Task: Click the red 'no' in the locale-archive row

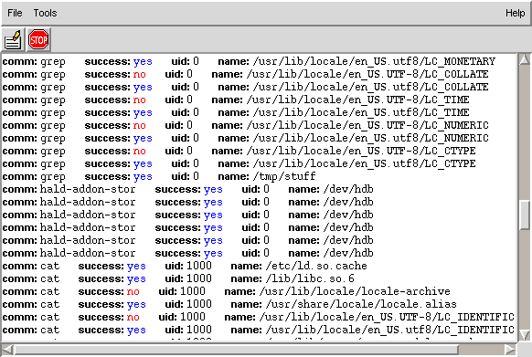Action: [133, 291]
